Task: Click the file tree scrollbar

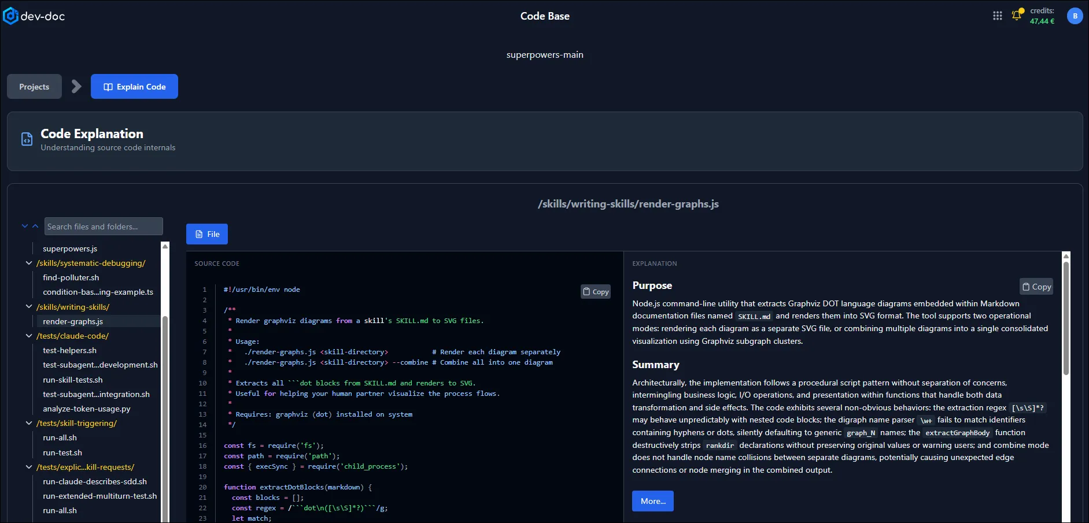Action: [165, 419]
